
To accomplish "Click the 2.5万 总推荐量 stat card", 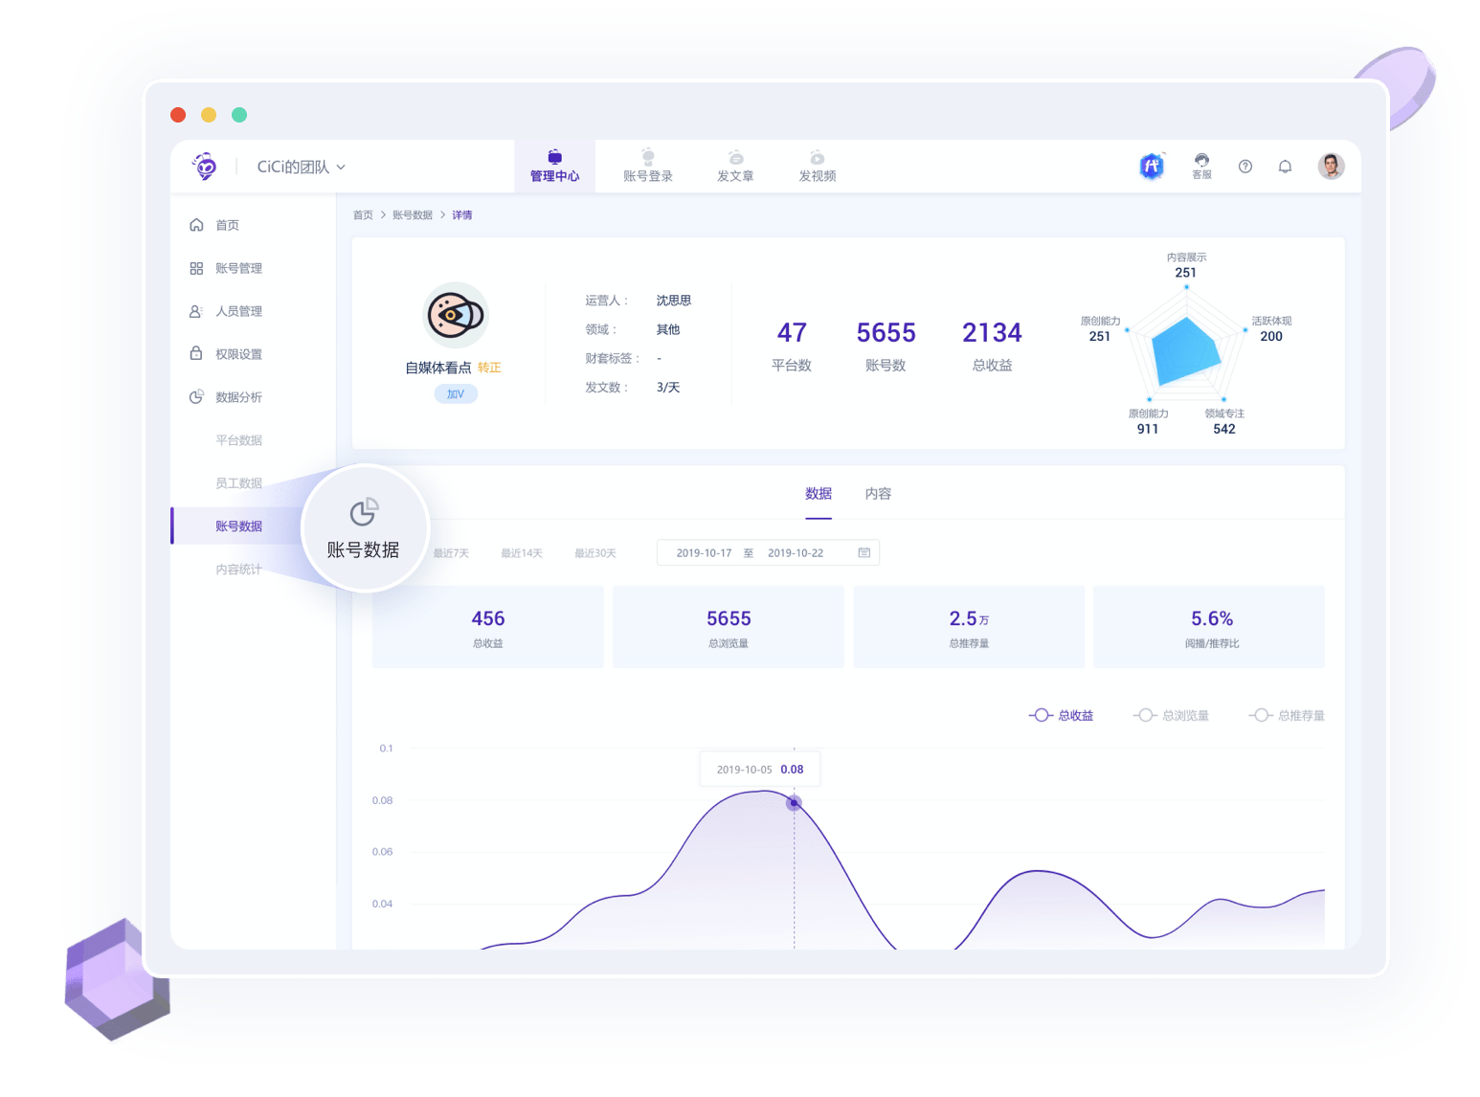I will (x=969, y=627).
